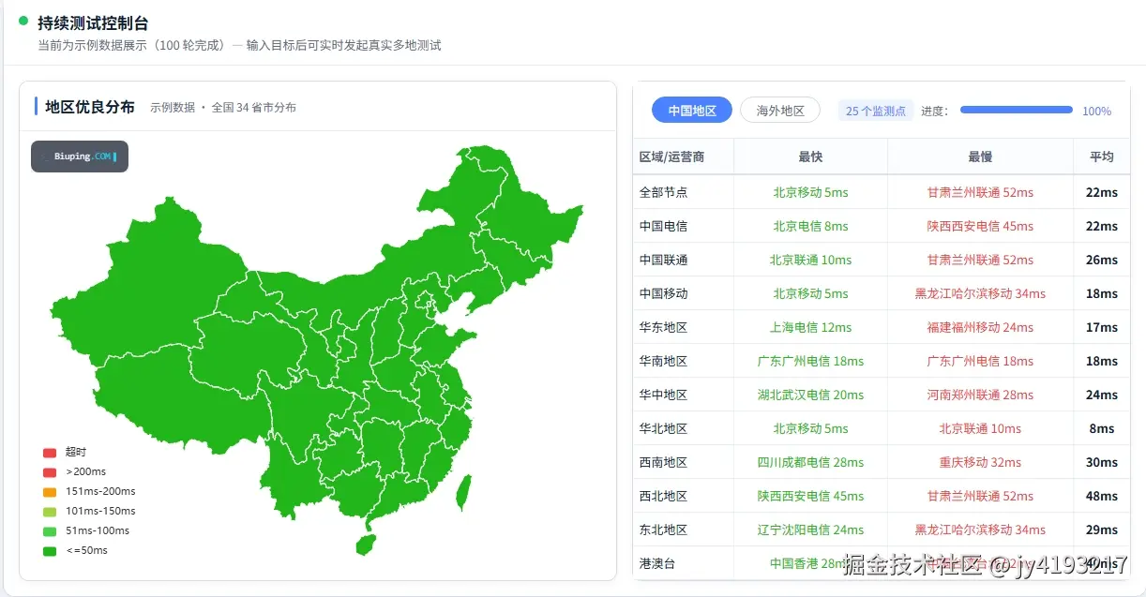Click the 最慢 column header
The width and height of the screenshot is (1146, 597).
coord(980,157)
